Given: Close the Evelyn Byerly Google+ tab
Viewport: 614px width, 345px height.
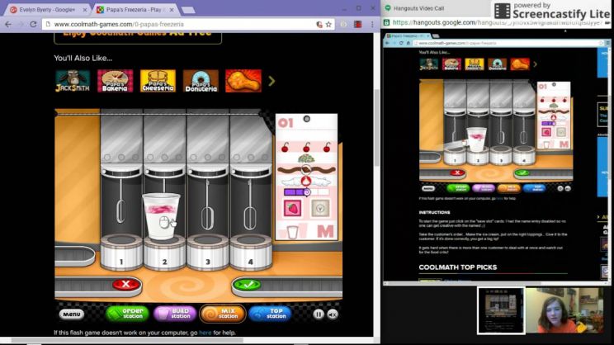Looking at the screenshot, I should coord(84,10).
